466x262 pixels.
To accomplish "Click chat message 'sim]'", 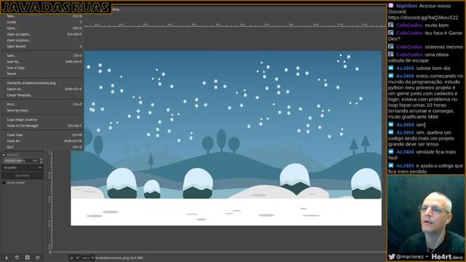I will [421, 124].
